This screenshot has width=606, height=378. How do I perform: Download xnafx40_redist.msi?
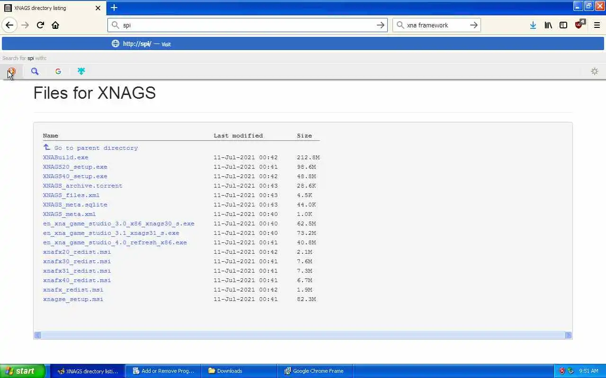coord(77,280)
